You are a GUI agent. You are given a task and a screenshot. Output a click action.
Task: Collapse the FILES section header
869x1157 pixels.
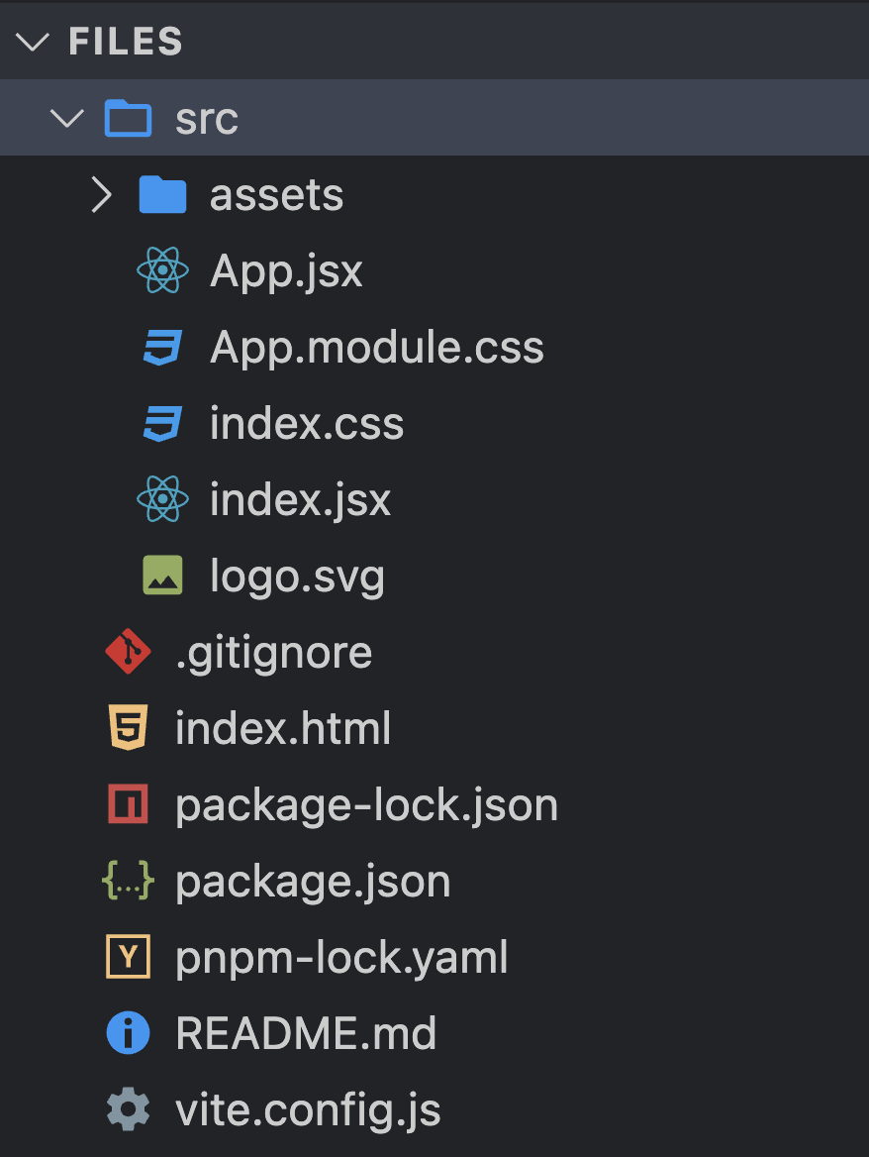35,42
